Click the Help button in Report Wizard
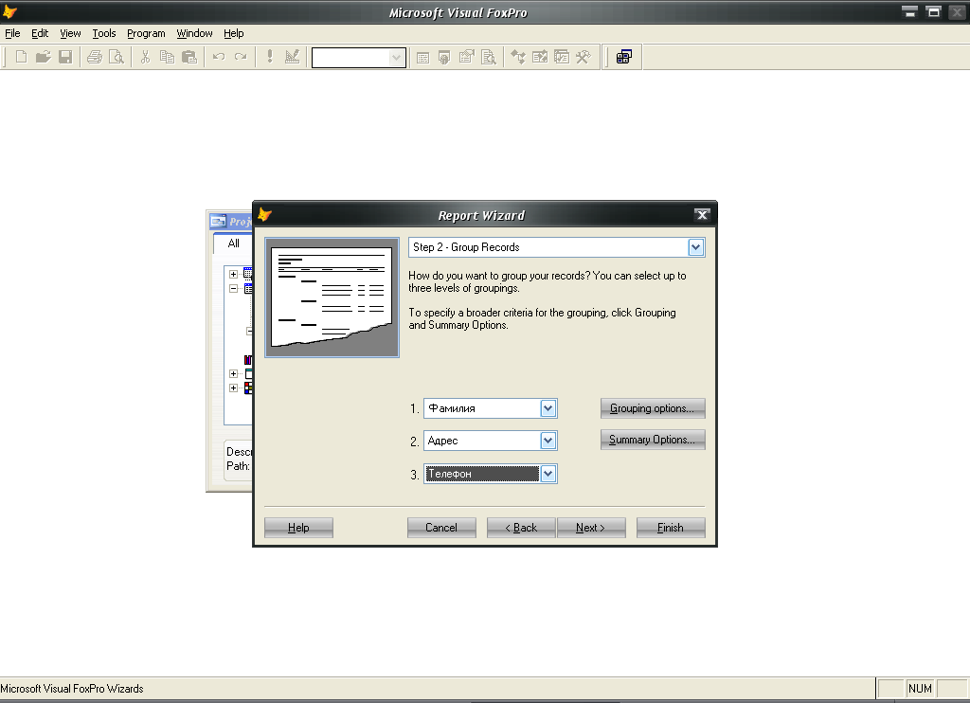 click(298, 528)
